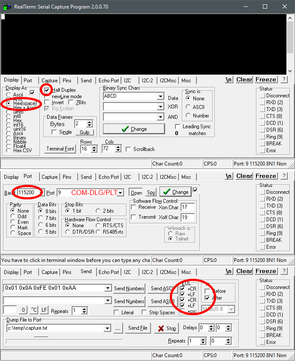Enable Transmit software flow control
The height and width of the screenshot is (361, 295).
pos(133,217)
